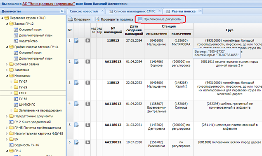
Task: Close the Рез-ты поиска tab
Action: [200, 11]
